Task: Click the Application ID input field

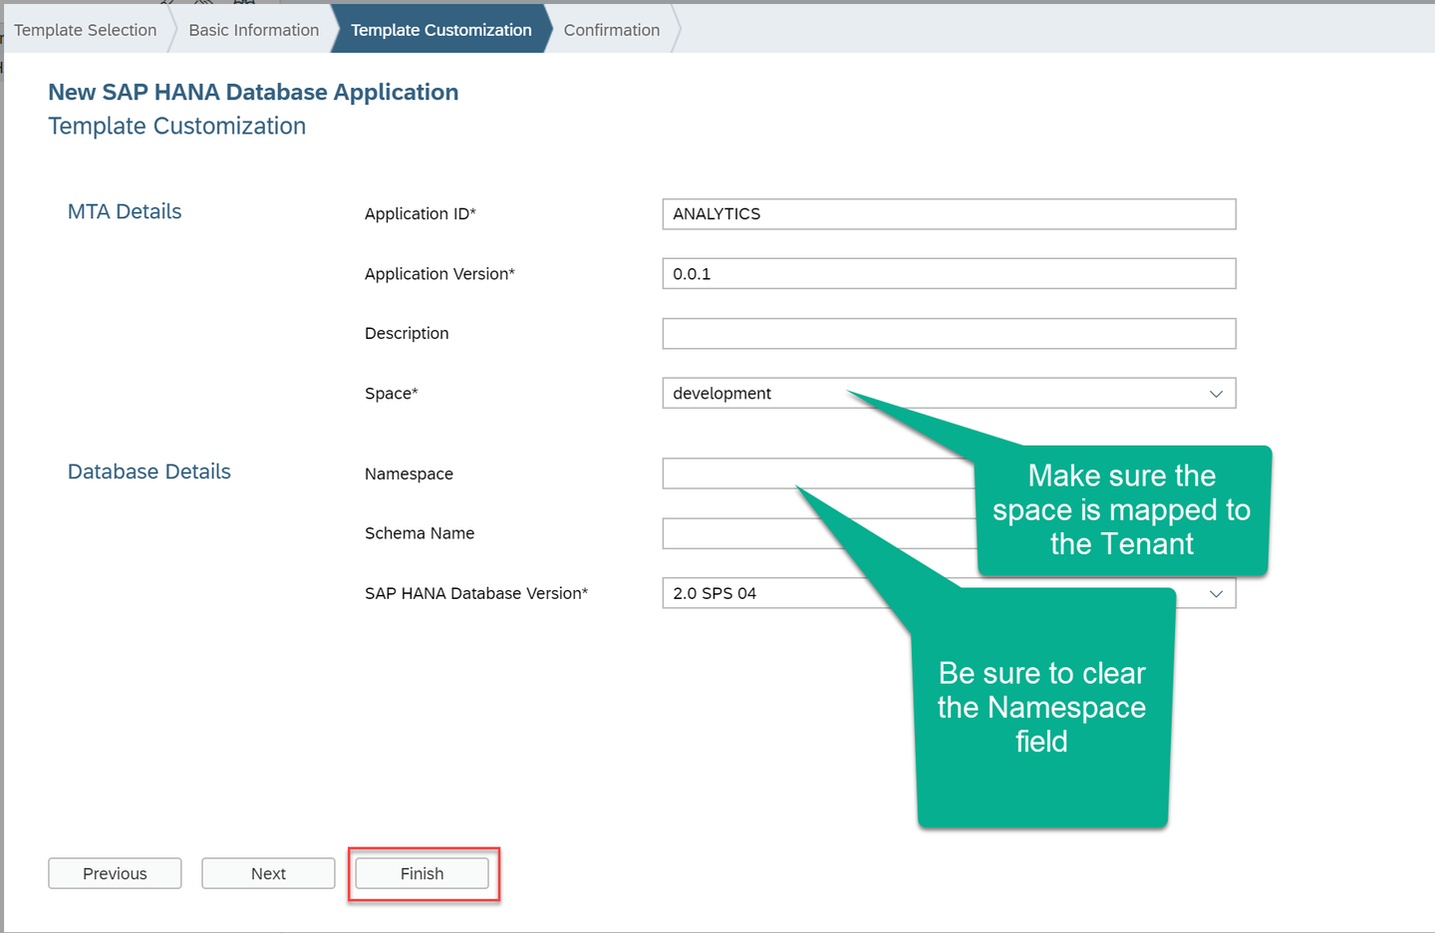Action: pos(949,214)
